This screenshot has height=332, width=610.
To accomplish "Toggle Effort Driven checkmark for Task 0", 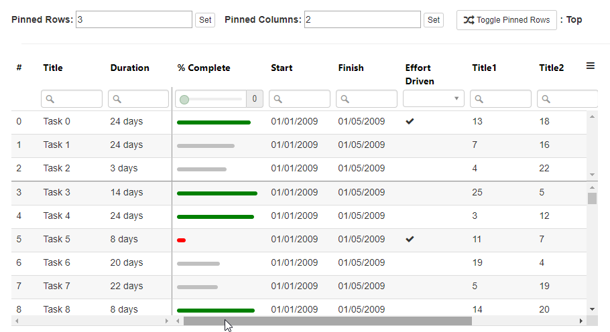I will [410, 122].
